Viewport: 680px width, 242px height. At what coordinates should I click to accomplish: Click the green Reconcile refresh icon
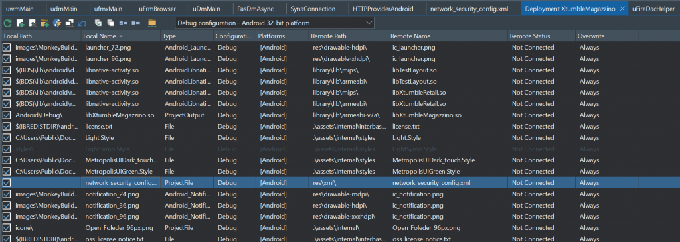[x=7, y=23]
